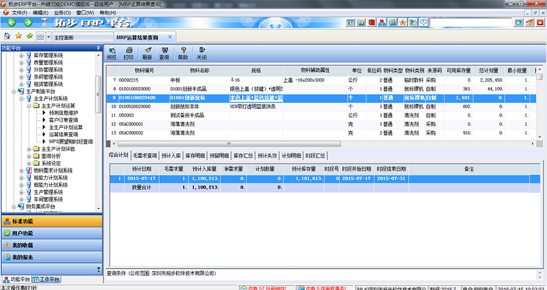Click the 打印 (print) toolbar icon
Image resolution: width=547 pixels, height=290 pixels.
[x=128, y=53]
